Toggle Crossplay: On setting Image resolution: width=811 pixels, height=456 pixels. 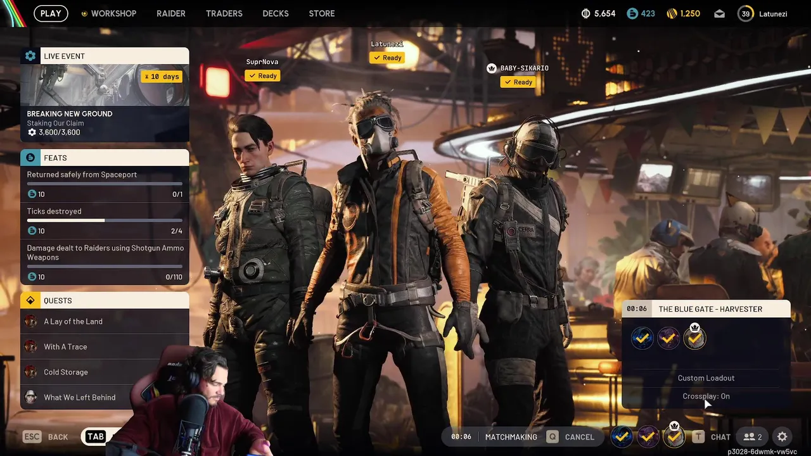tap(706, 396)
